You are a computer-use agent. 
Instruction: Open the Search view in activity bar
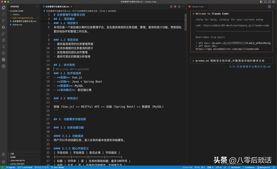click(3, 14)
